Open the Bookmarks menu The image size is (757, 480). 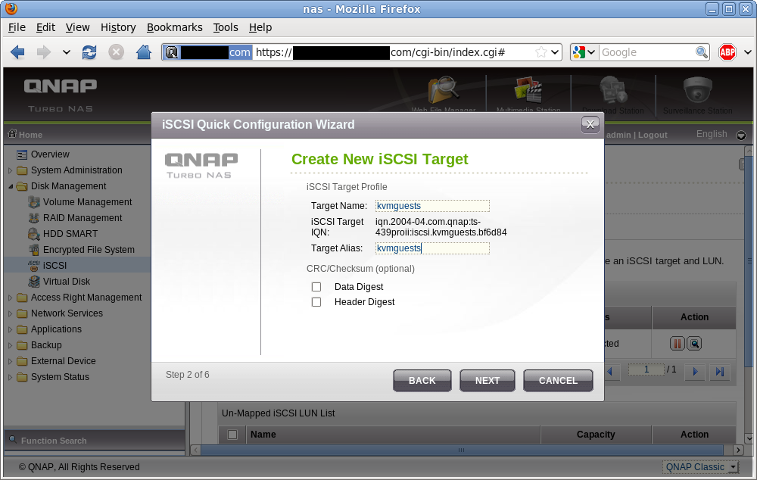point(175,27)
